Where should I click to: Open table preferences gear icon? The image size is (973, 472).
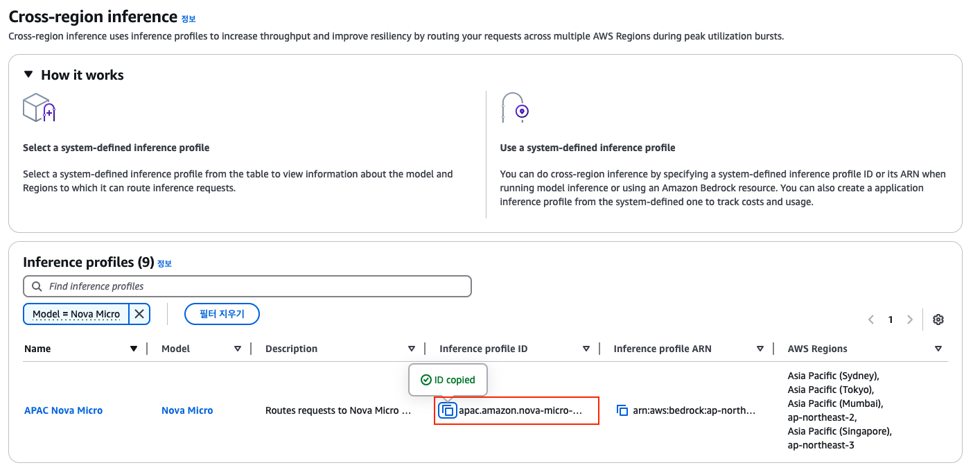pos(938,320)
